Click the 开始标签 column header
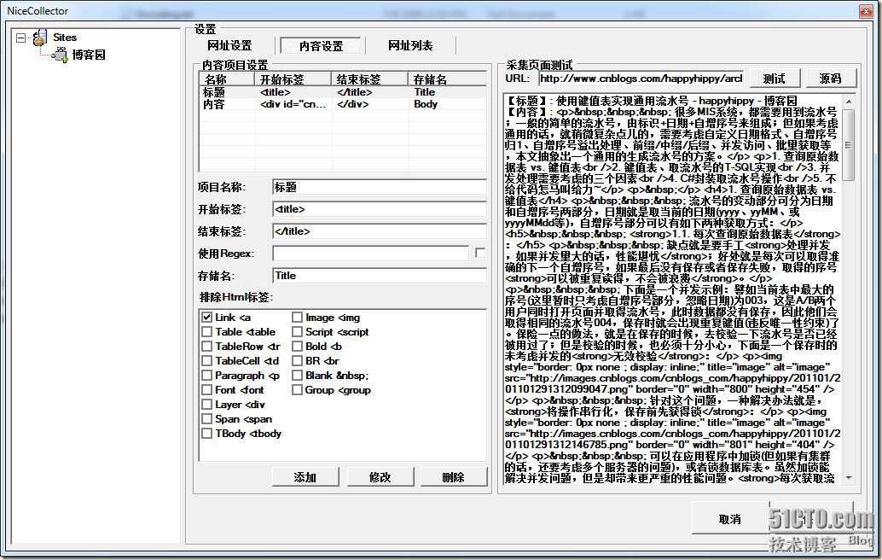Image resolution: width=882 pixels, height=560 pixels. (293, 79)
